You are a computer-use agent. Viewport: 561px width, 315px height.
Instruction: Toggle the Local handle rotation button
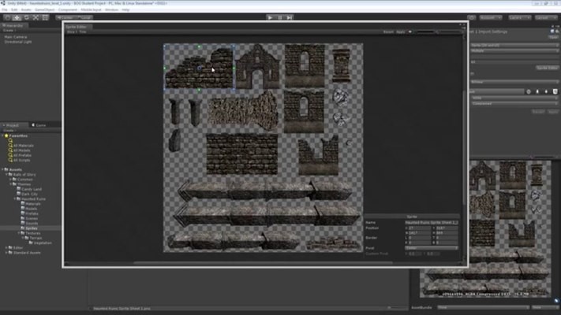coord(84,17)
